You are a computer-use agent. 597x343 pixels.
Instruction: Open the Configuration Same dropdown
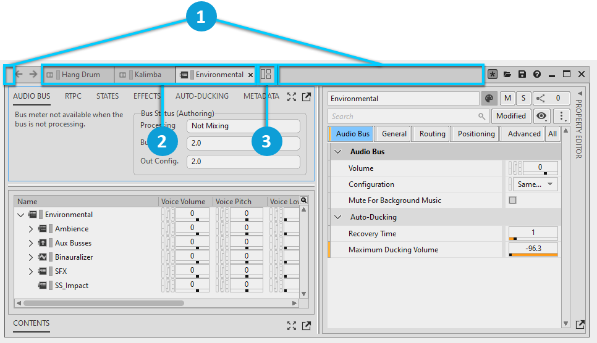click(535, 184)
